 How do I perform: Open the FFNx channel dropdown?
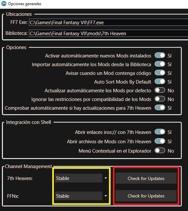click(82, 196)
